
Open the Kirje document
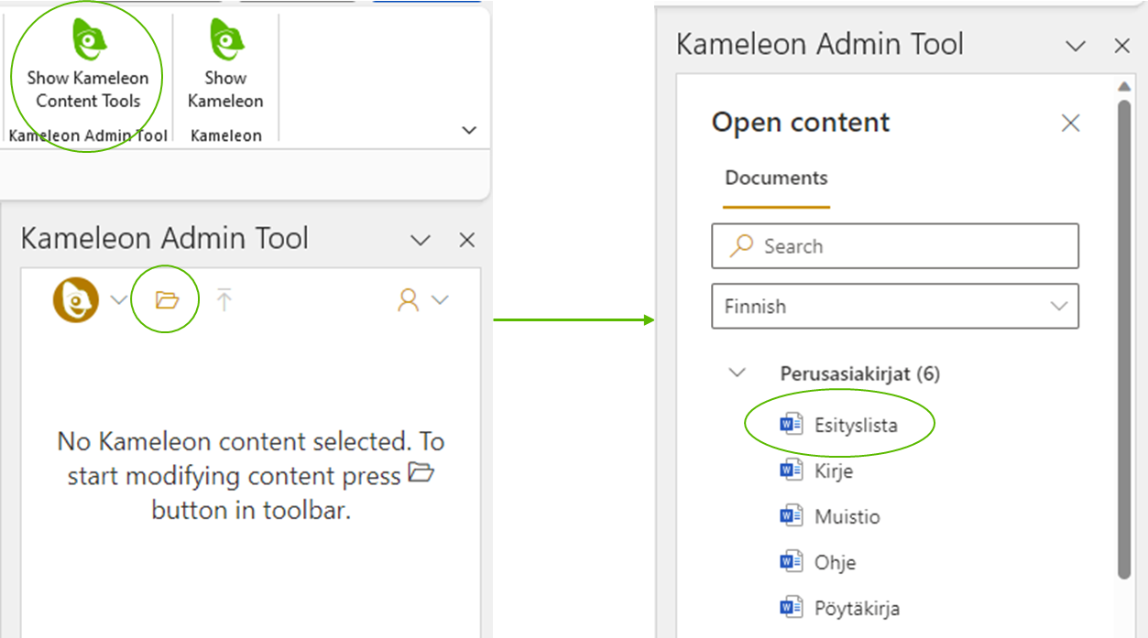pos(833,471)
